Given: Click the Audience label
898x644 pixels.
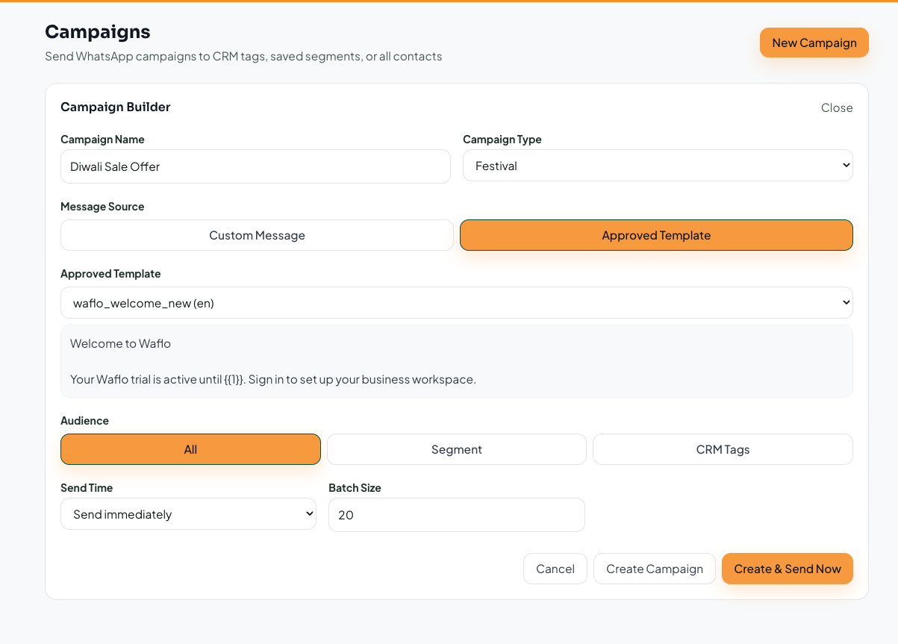Looking at the screenshot, I should click(84, 421).
